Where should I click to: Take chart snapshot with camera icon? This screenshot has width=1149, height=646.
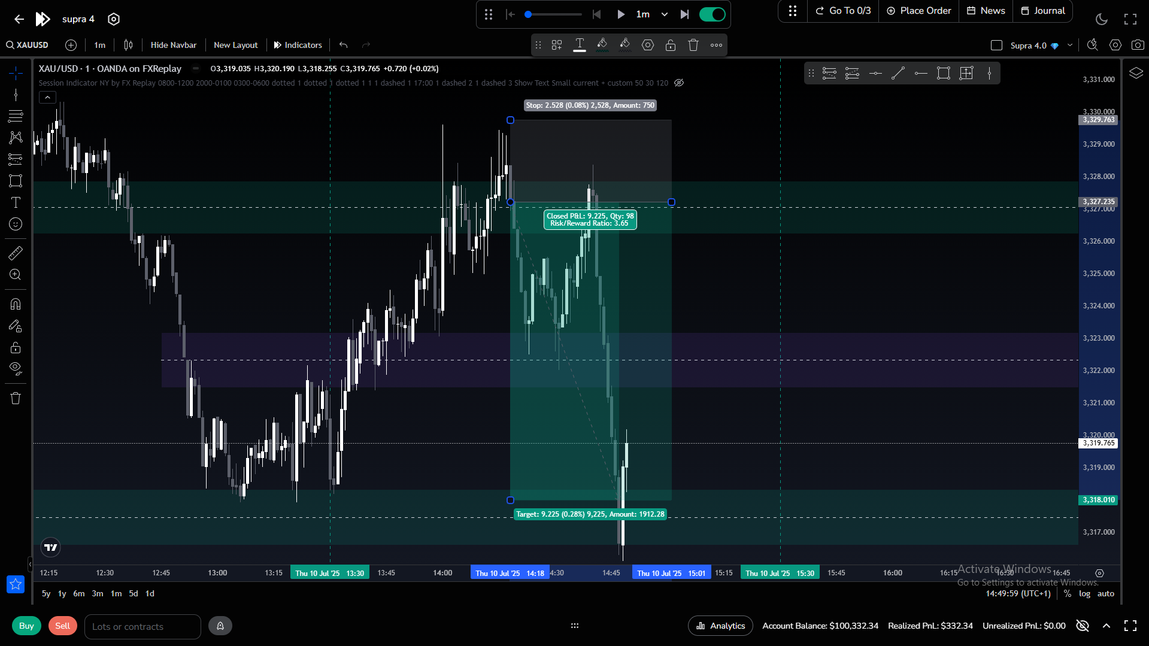(1138, 45)
